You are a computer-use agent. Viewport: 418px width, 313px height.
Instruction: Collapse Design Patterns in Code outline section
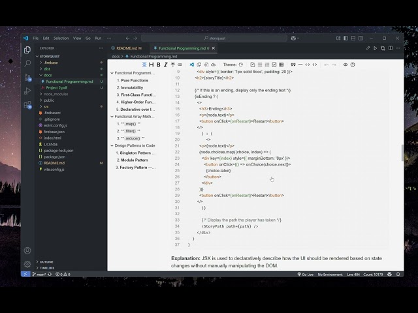(x=112, y=145)
